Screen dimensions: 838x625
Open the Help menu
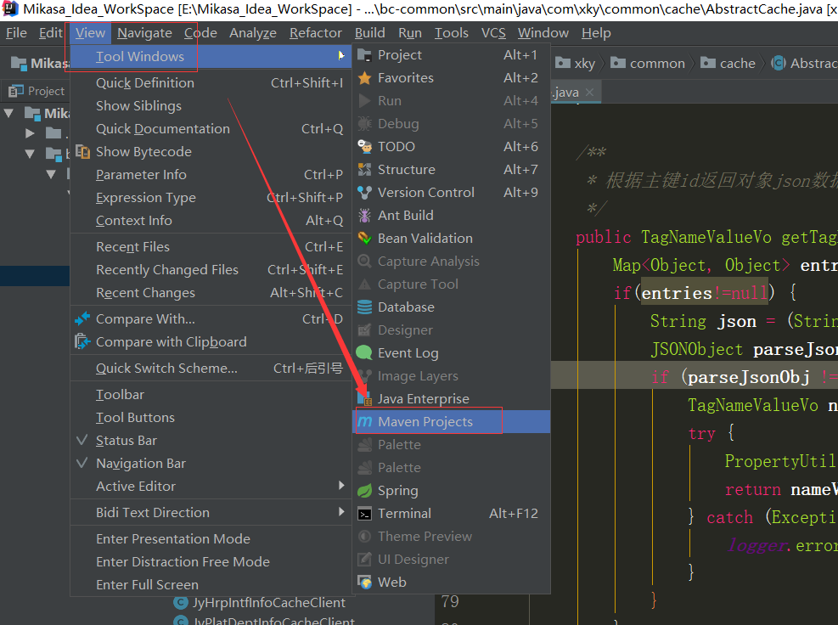pyautogui.click(x=596, y=33)
